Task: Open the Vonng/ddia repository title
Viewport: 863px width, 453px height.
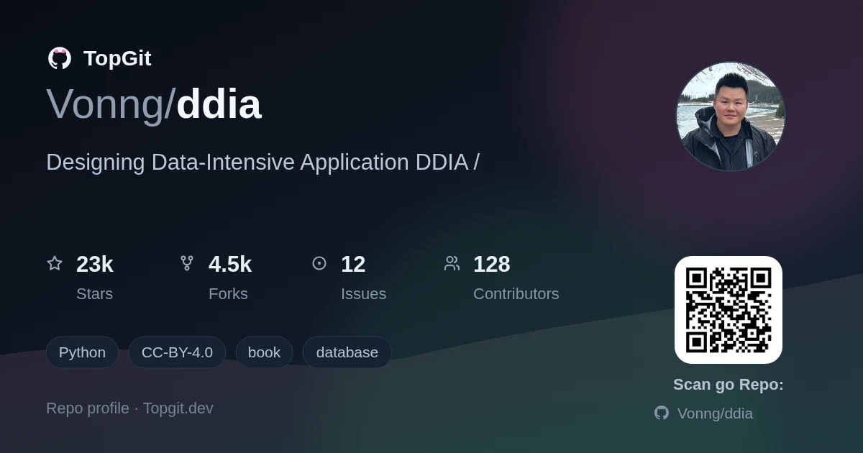Action: [x=154, y=104]
